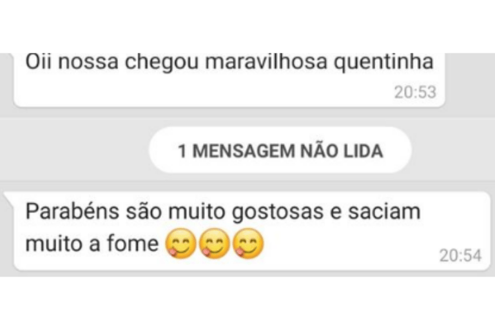Click the word "Oii" at the message start
The width and height of the screenshot is (495, 330).
click(38, 62)
